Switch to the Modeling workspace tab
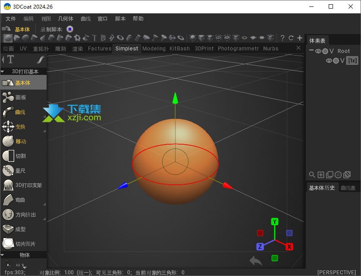This screenshot has height=276, width=361. (x=154, y=49)
